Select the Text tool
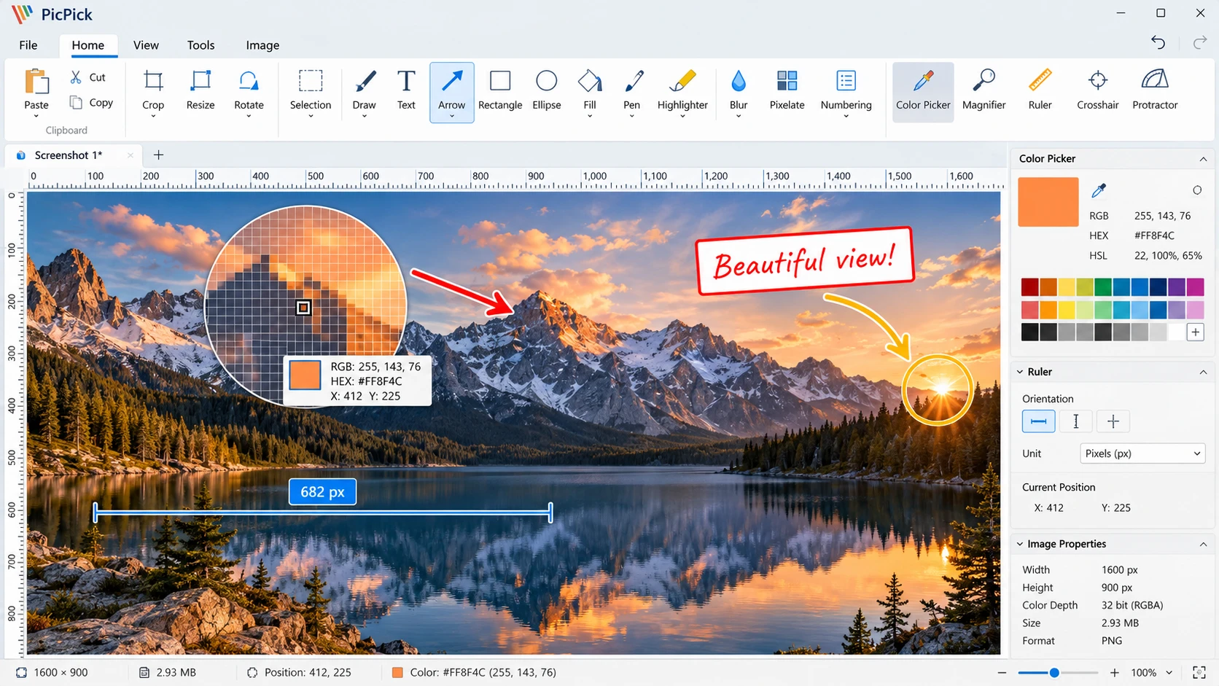 pyautogui.click(x=406, y=91)
